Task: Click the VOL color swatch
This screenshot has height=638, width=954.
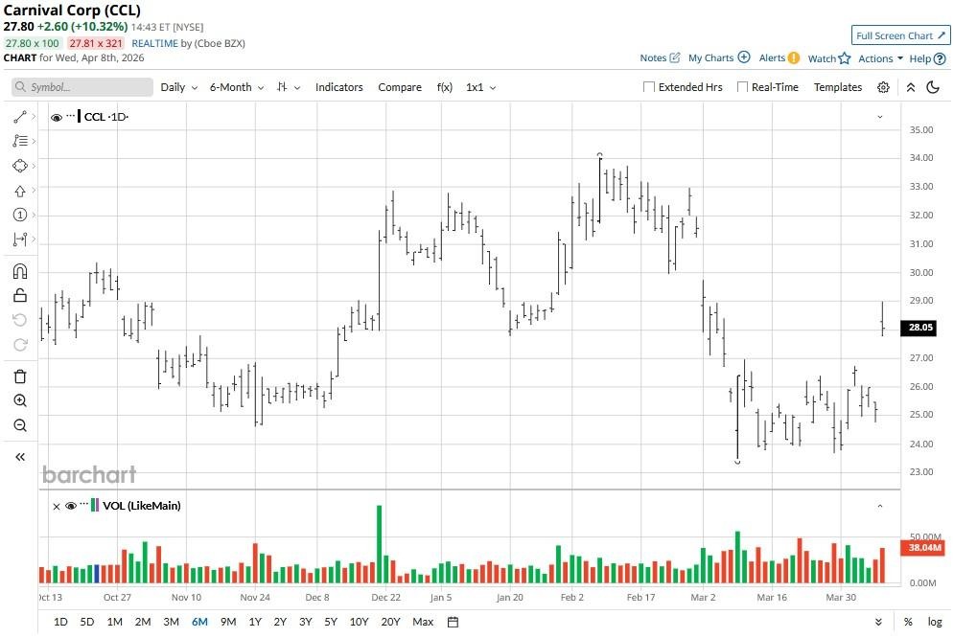Action: pyautogui.click(x=95, y=505)
